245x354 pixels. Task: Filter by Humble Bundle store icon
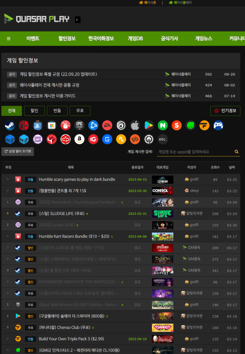tap(65, 125)
